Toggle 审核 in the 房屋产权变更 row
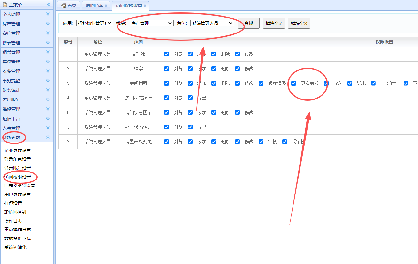 pos(261,142)
